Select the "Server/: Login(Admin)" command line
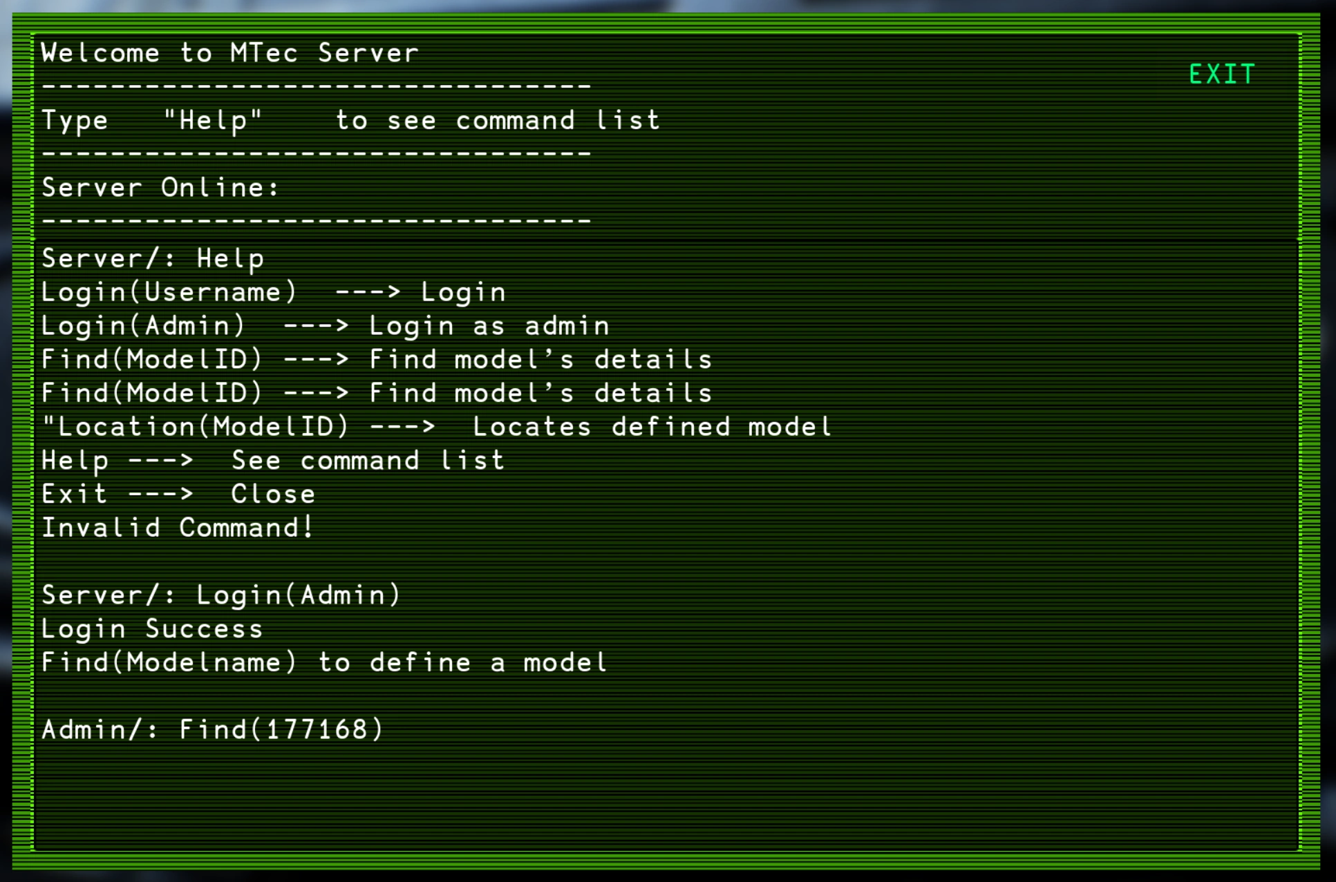The height and width of the screenshot is (882, 1336). (221, 595)
